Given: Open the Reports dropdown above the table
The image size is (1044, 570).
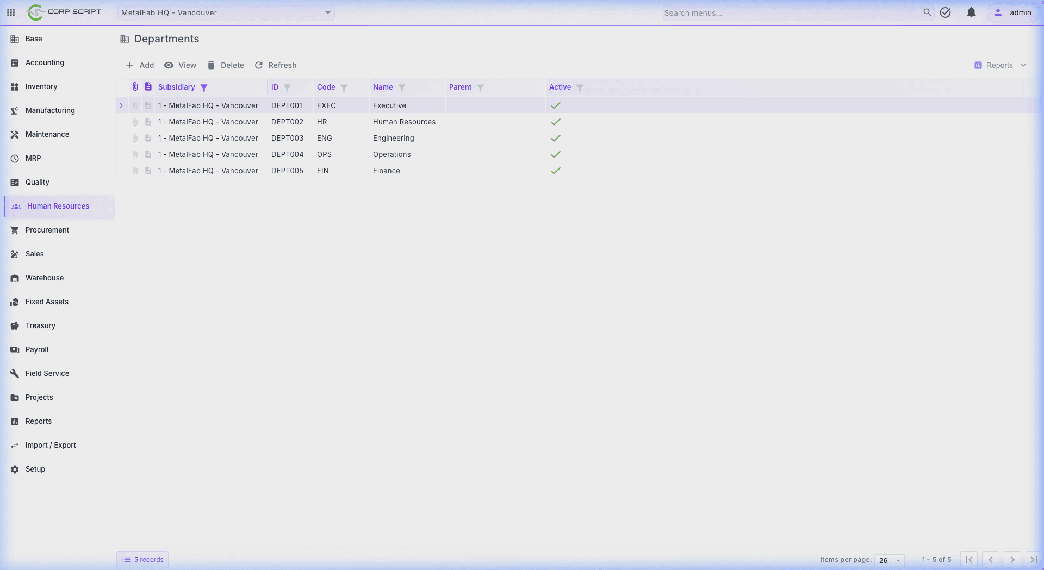Looking at the screenshot, I should [x=999, y=65].
